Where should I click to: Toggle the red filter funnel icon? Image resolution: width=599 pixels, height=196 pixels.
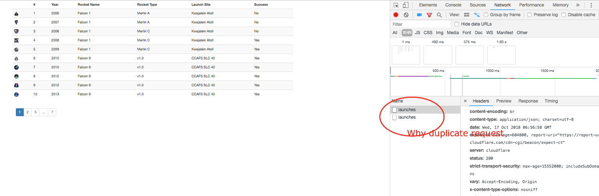[x=429, y=15]
